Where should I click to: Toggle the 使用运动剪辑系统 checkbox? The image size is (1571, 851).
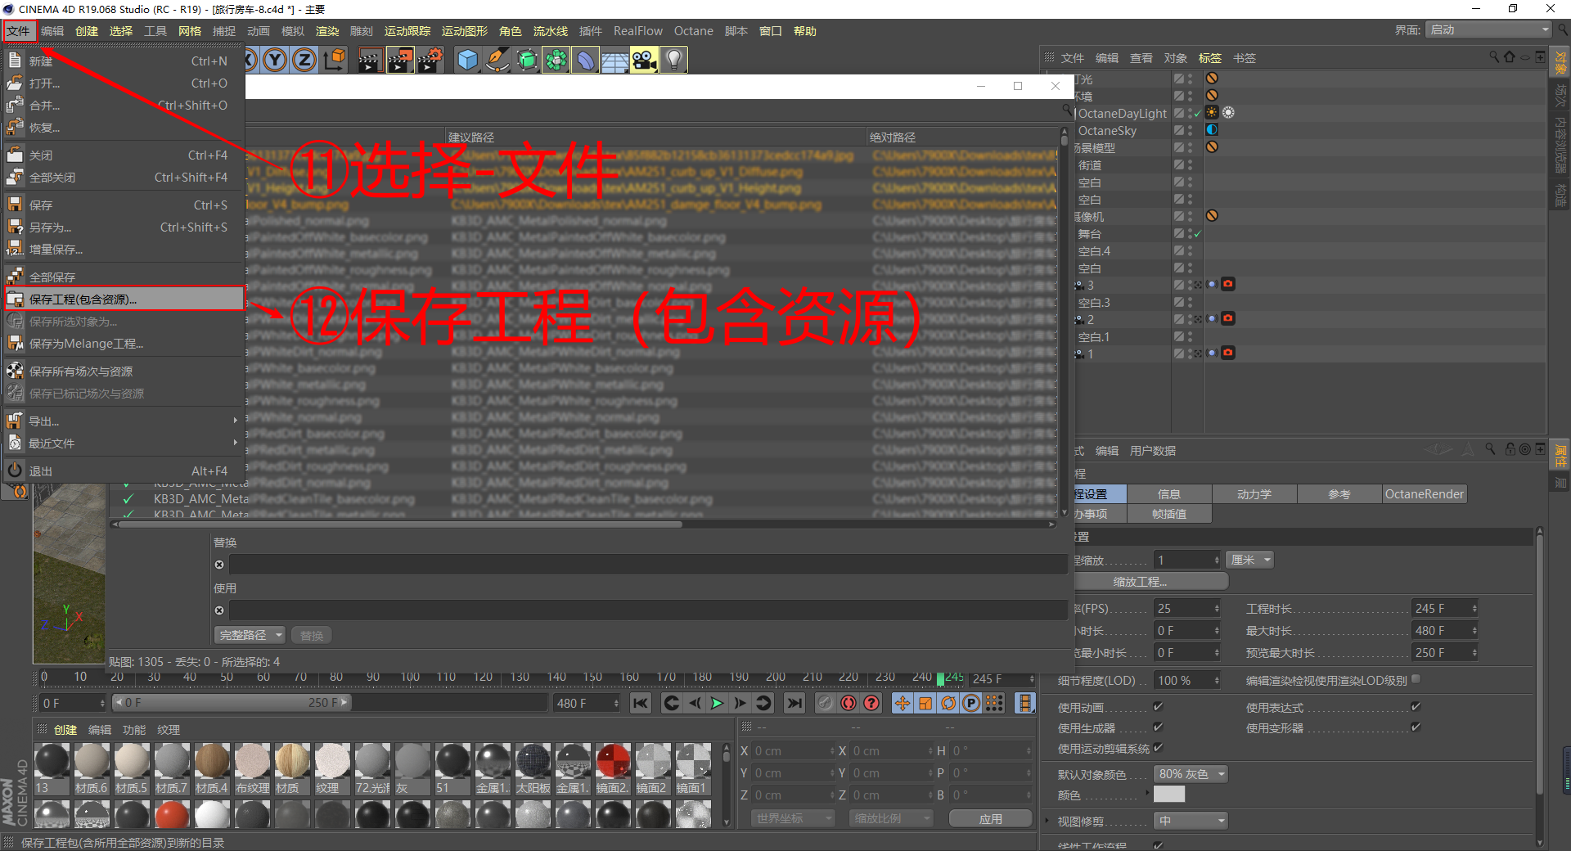coord(1158,747)
